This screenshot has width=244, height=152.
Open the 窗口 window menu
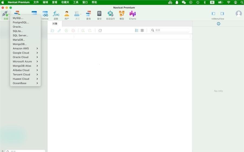(x=85, y=2)
